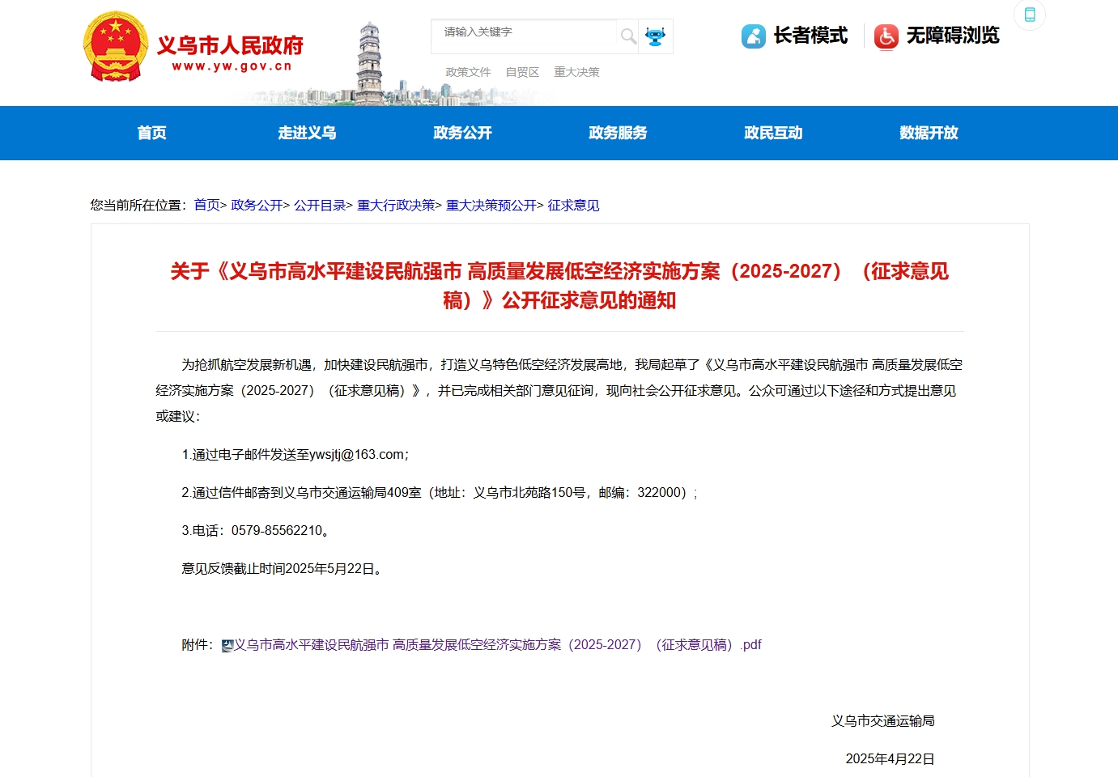
Task: Click the national emblem logo
Action: click(116, 47)
